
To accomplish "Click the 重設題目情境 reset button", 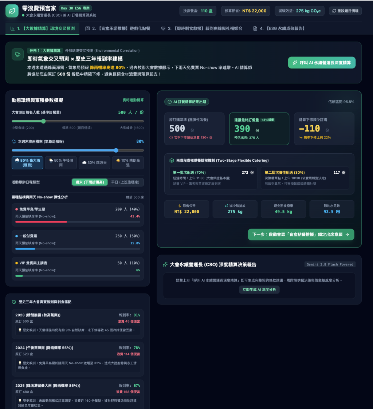I will pos(345,11).
